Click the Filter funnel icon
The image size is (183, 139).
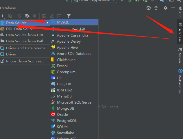click(x=69, y=16)
